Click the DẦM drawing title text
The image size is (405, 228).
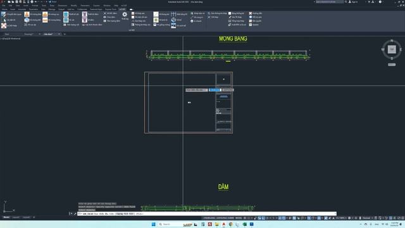pos(223,187)
